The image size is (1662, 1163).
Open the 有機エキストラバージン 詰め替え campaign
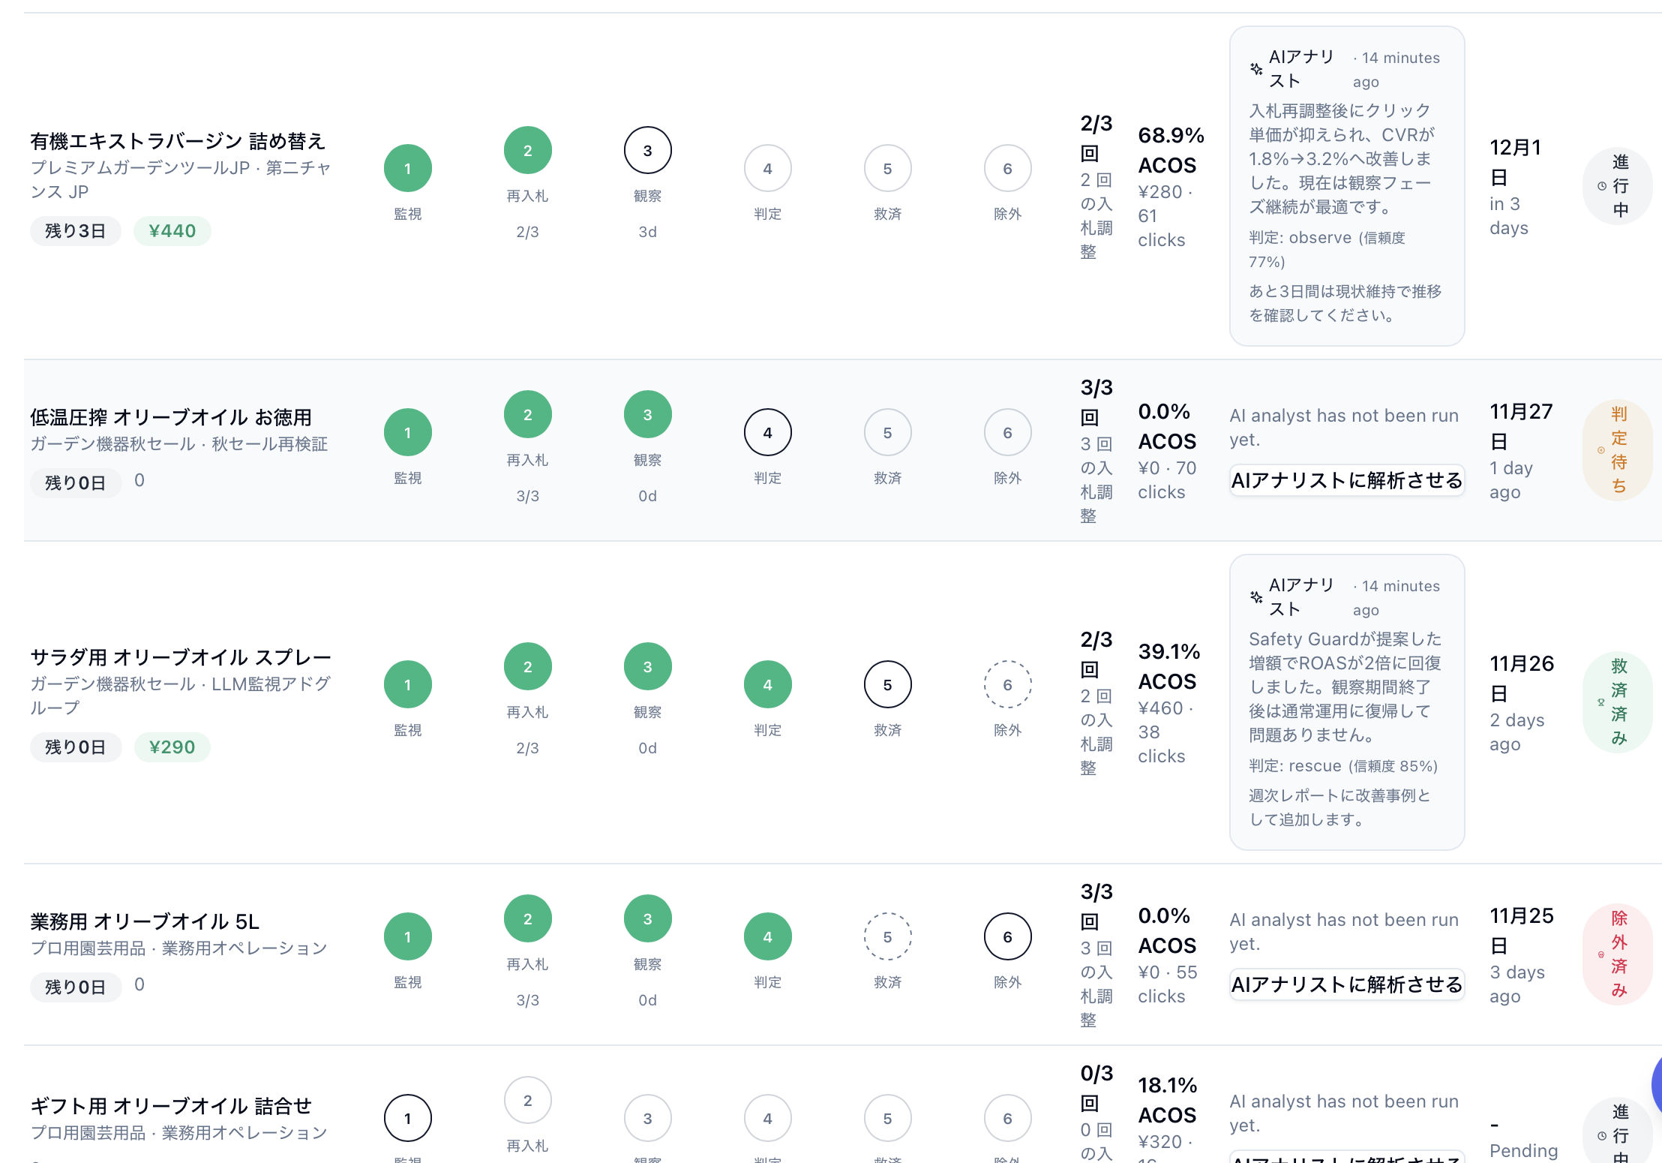click(177, 141)
